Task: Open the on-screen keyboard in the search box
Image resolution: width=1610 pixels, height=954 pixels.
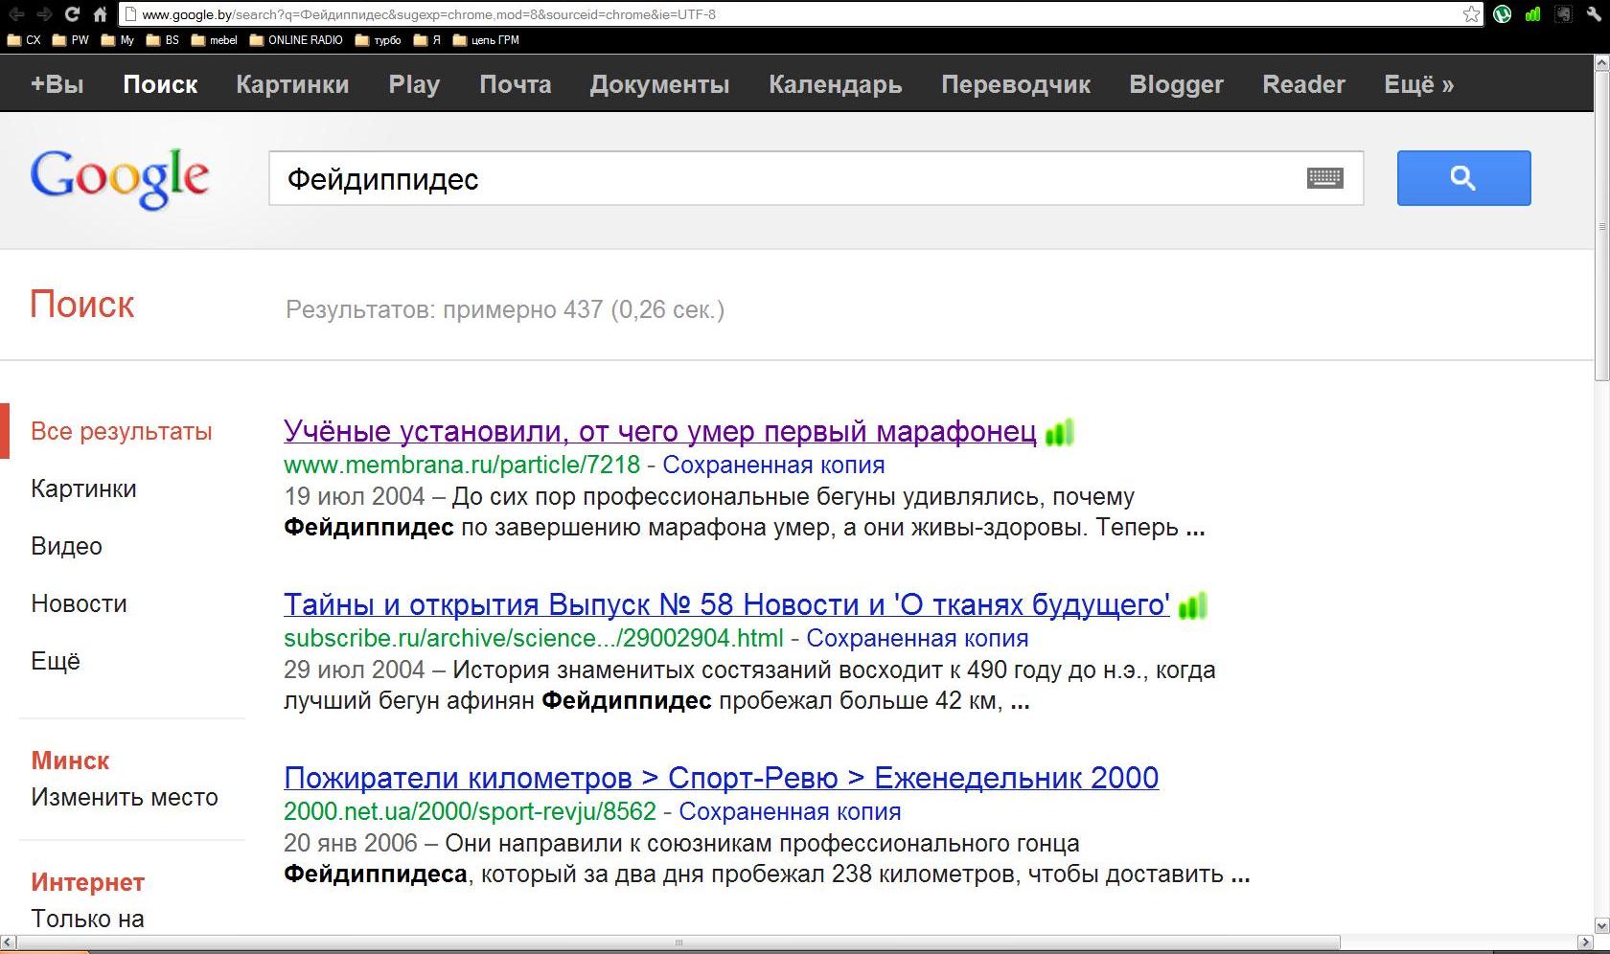Action: pyautogui.click(x=1324, y=178)
